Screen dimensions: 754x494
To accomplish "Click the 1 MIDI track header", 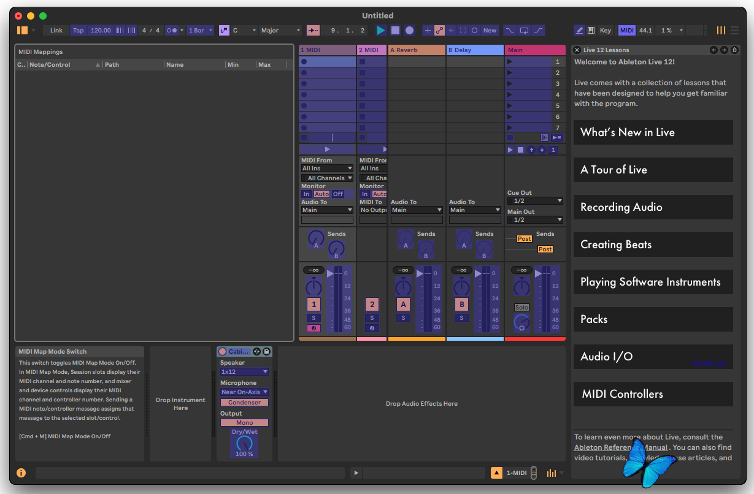I will 327,50.
